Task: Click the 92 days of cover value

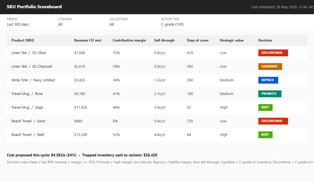Action: pyautogui.click(x=189, y=107)
